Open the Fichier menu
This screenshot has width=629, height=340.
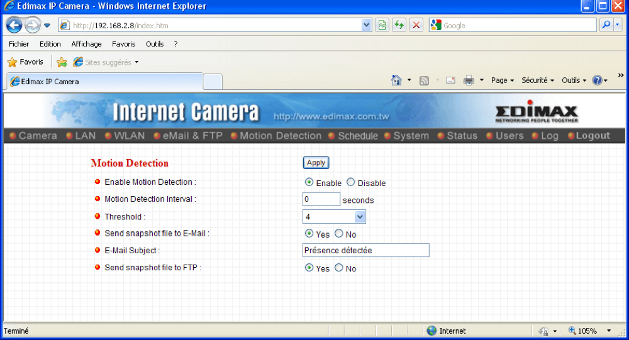click(x=19, y=44)
